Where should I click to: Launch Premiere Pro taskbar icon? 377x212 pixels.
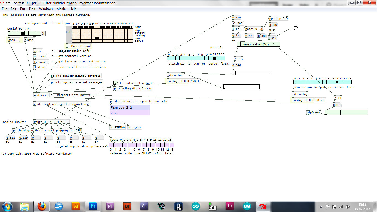pyautogui.click(x=110, y=206)
